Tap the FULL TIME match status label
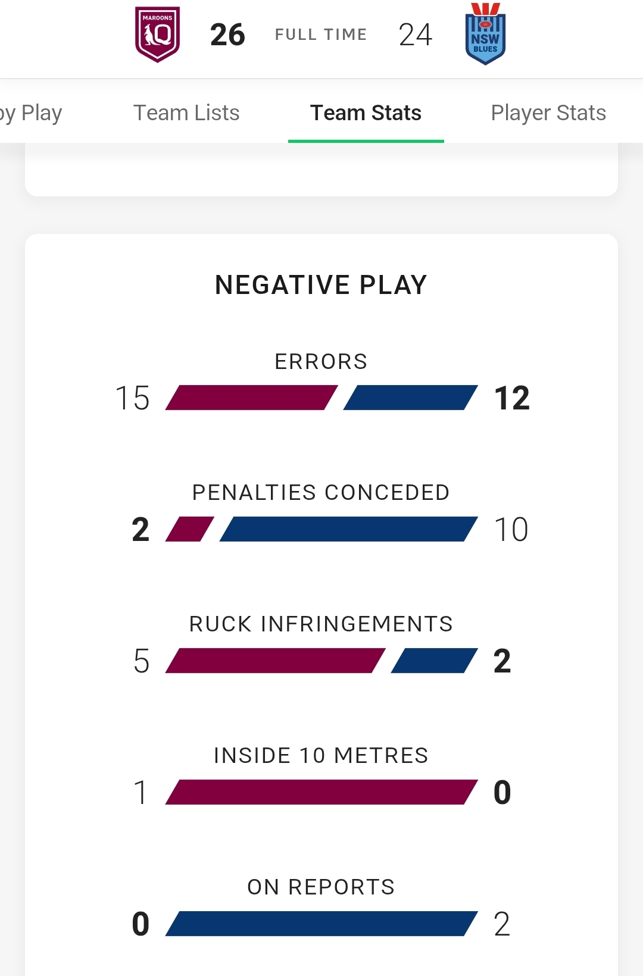643x976 pixels. pyautogui.click(x=321, y=35)
